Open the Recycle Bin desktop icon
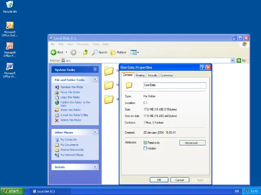The image size is (261, 195). coord(9,5)
